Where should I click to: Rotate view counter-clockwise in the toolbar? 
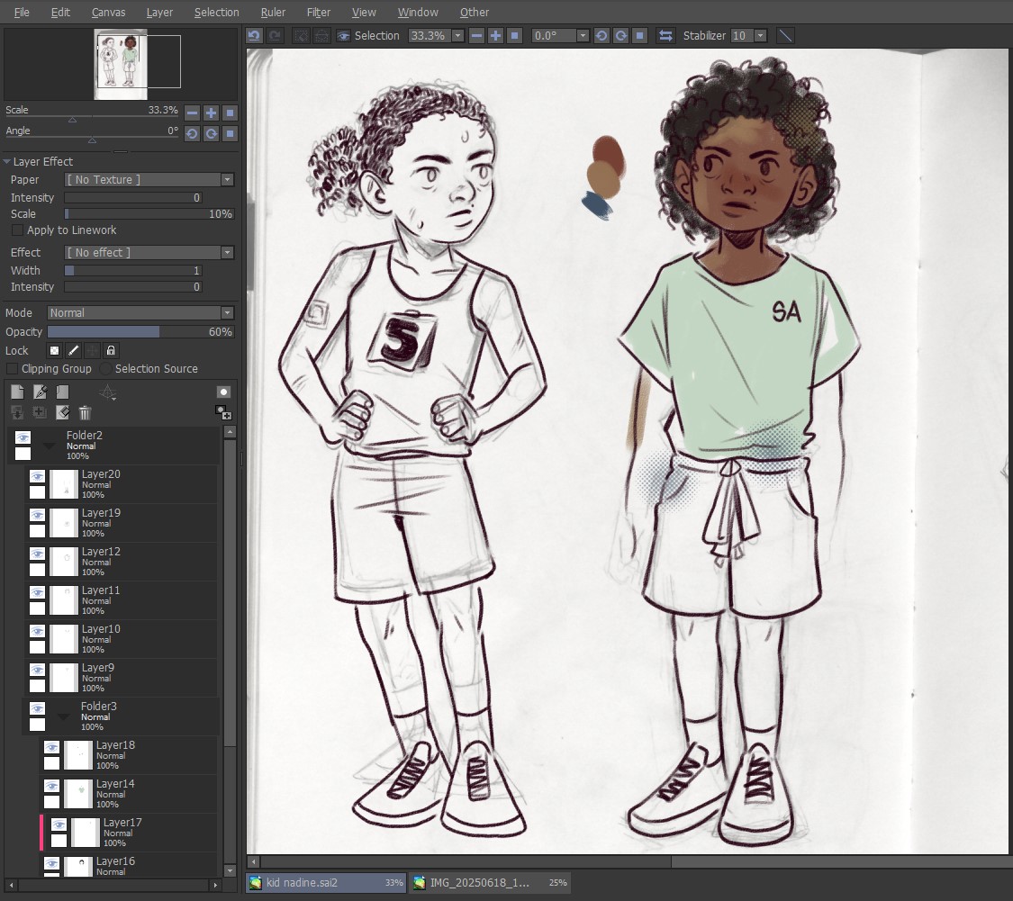[601, 35]
